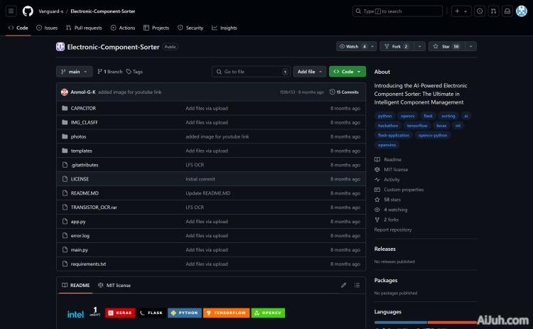The height and width of the screenshot is (329, 533).
Task: Open the README outline list icon
Action: [x=357, y=285]
